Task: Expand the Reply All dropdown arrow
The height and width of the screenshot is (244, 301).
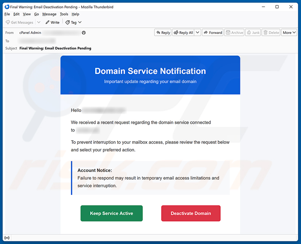Action: tap(197, 33)
